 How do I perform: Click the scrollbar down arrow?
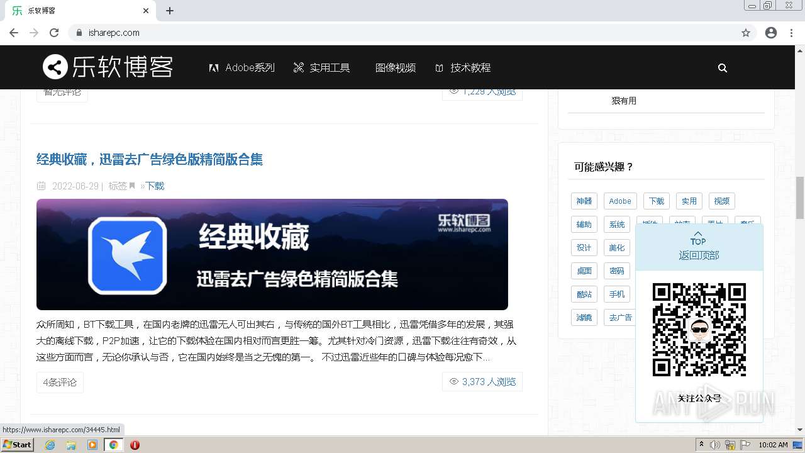point(800,430)
